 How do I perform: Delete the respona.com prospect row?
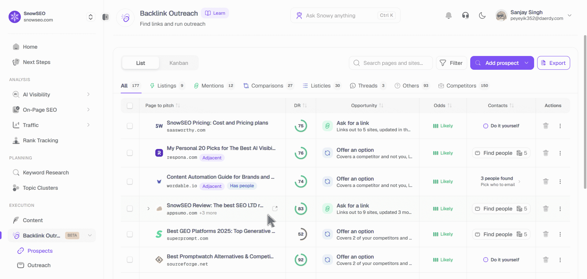pos(546,153)
